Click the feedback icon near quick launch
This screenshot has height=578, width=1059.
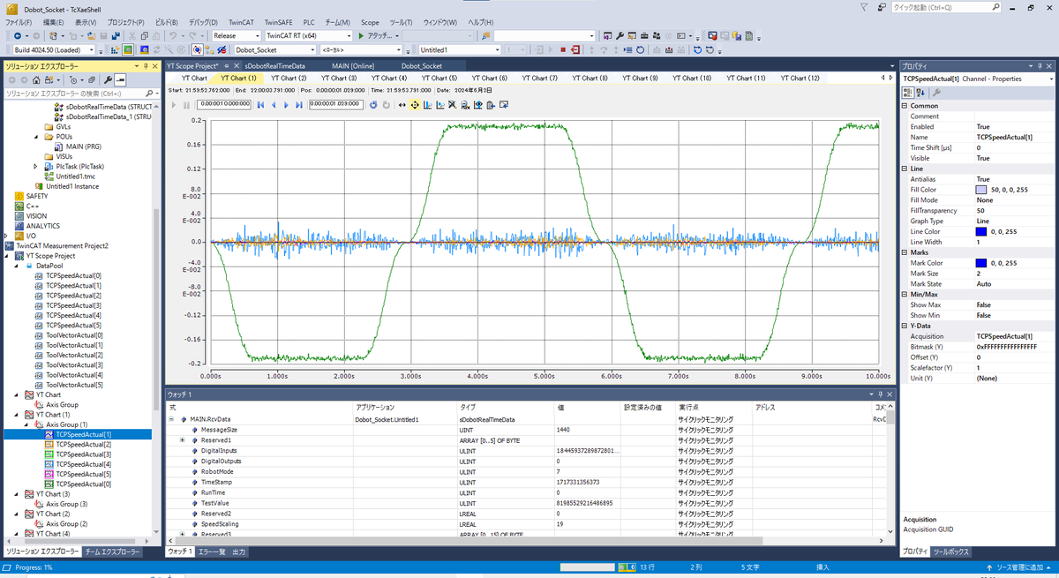coord(881,7)
